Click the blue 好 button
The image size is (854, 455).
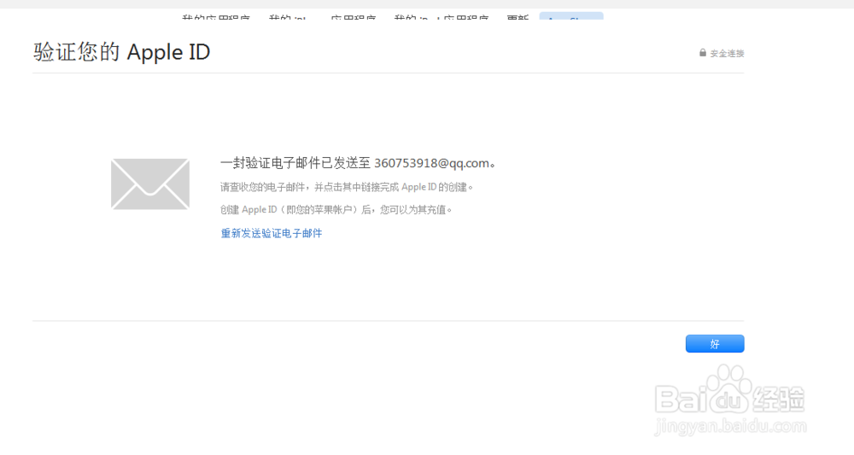715,343
